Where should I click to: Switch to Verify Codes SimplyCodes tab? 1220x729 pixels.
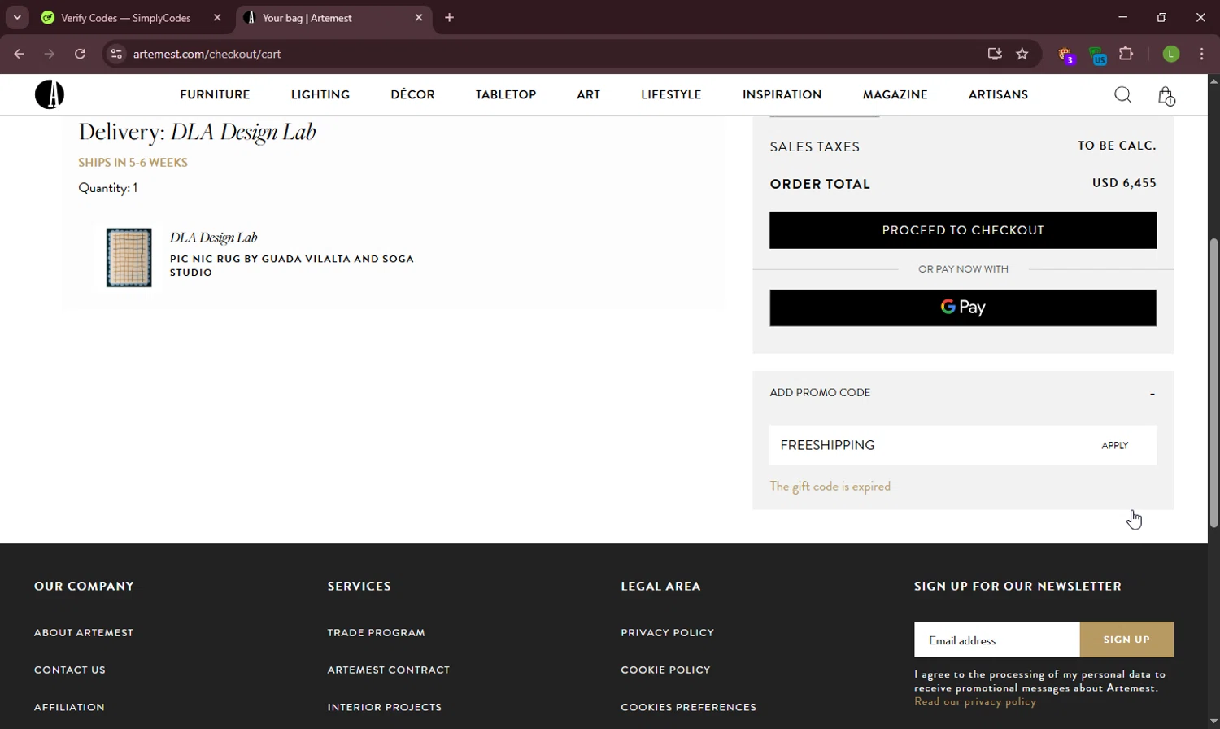pyautogui.click(x=126, y=18)
